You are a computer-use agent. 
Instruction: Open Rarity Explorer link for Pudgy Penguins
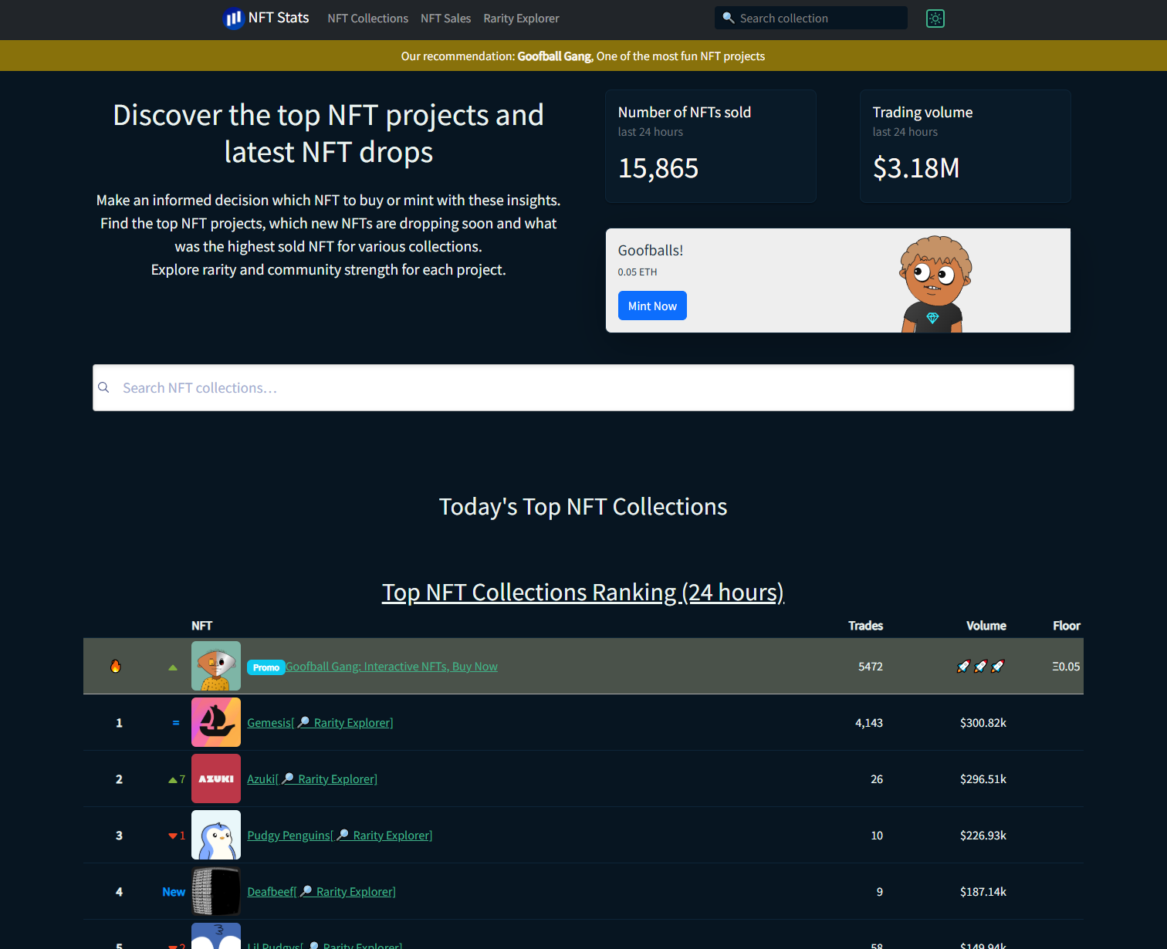(384, 836)
